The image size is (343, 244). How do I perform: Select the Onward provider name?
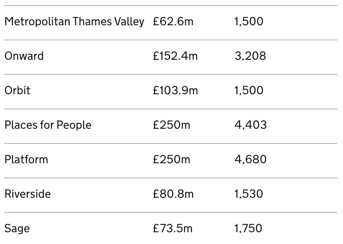point(24,56)
